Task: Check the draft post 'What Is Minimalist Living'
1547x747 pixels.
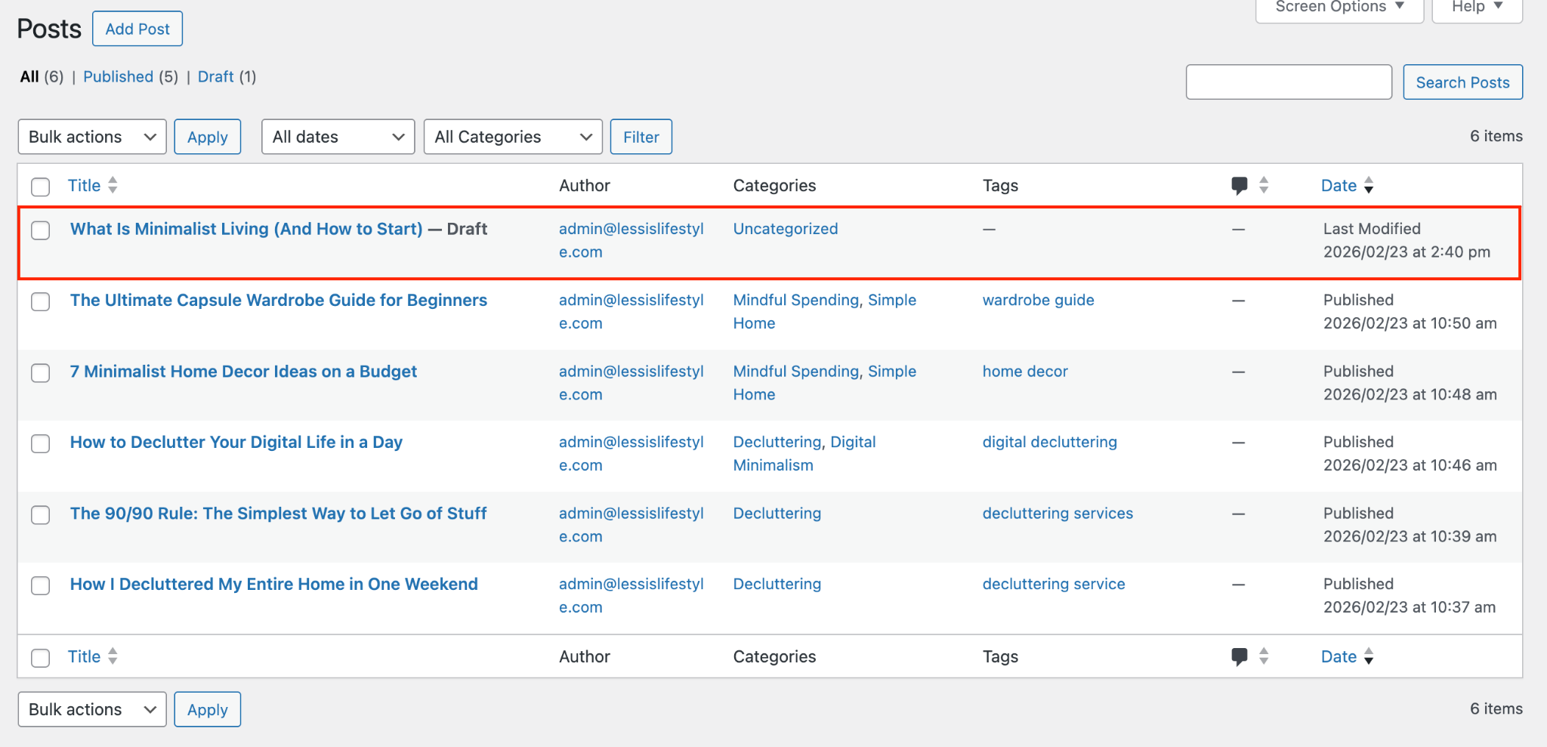Action: point(40,231)
